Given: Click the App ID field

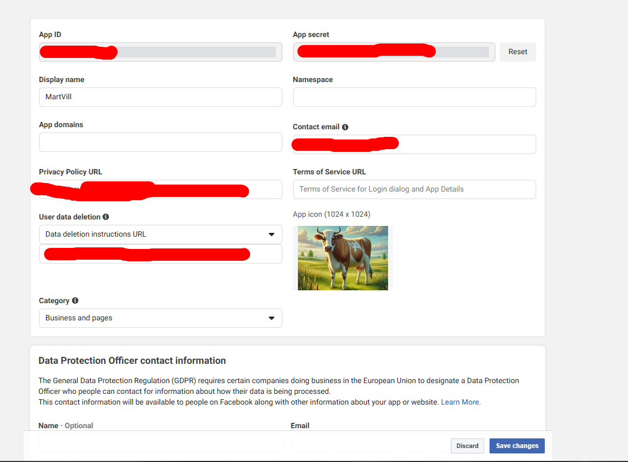Looking at the screenshot, I should tap(160, 52).
